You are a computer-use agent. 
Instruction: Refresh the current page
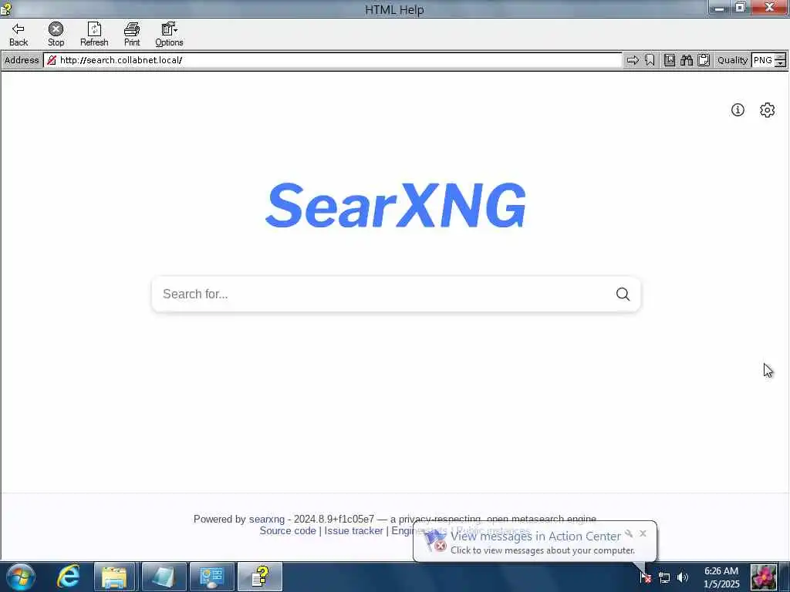coord(94,34)
